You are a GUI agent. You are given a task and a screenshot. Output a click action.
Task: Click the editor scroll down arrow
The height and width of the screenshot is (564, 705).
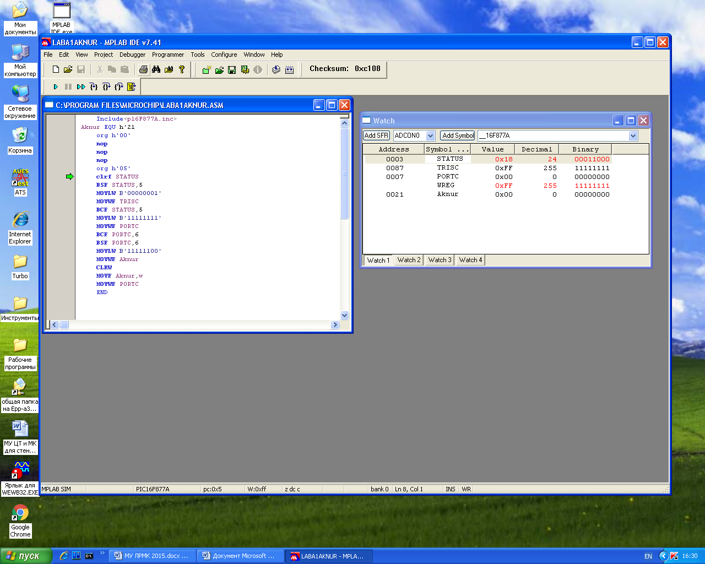coord(345,316)
